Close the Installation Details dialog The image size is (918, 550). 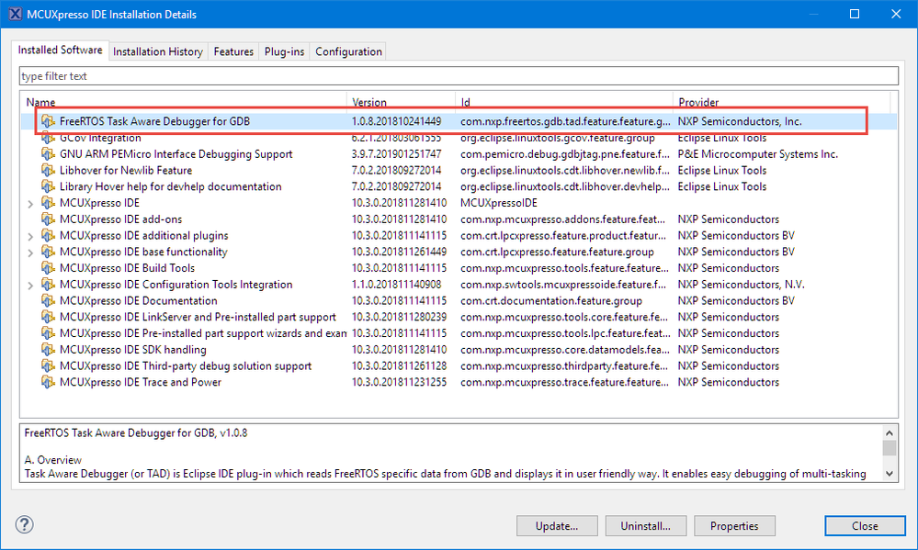pos(866,526)
